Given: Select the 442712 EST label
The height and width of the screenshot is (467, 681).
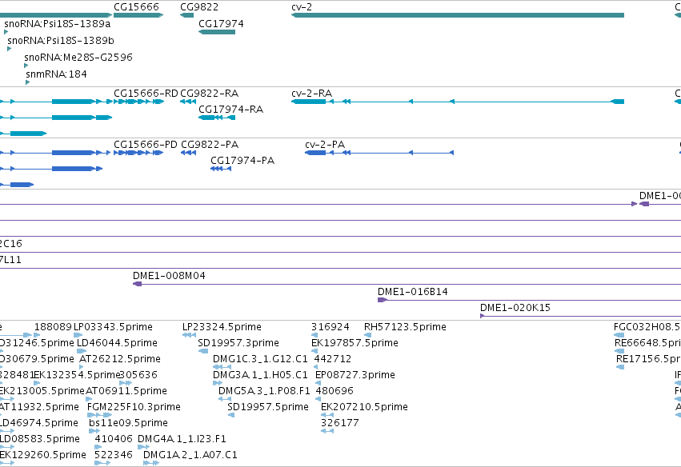Looking at the screenshot, I should [333, 359].
